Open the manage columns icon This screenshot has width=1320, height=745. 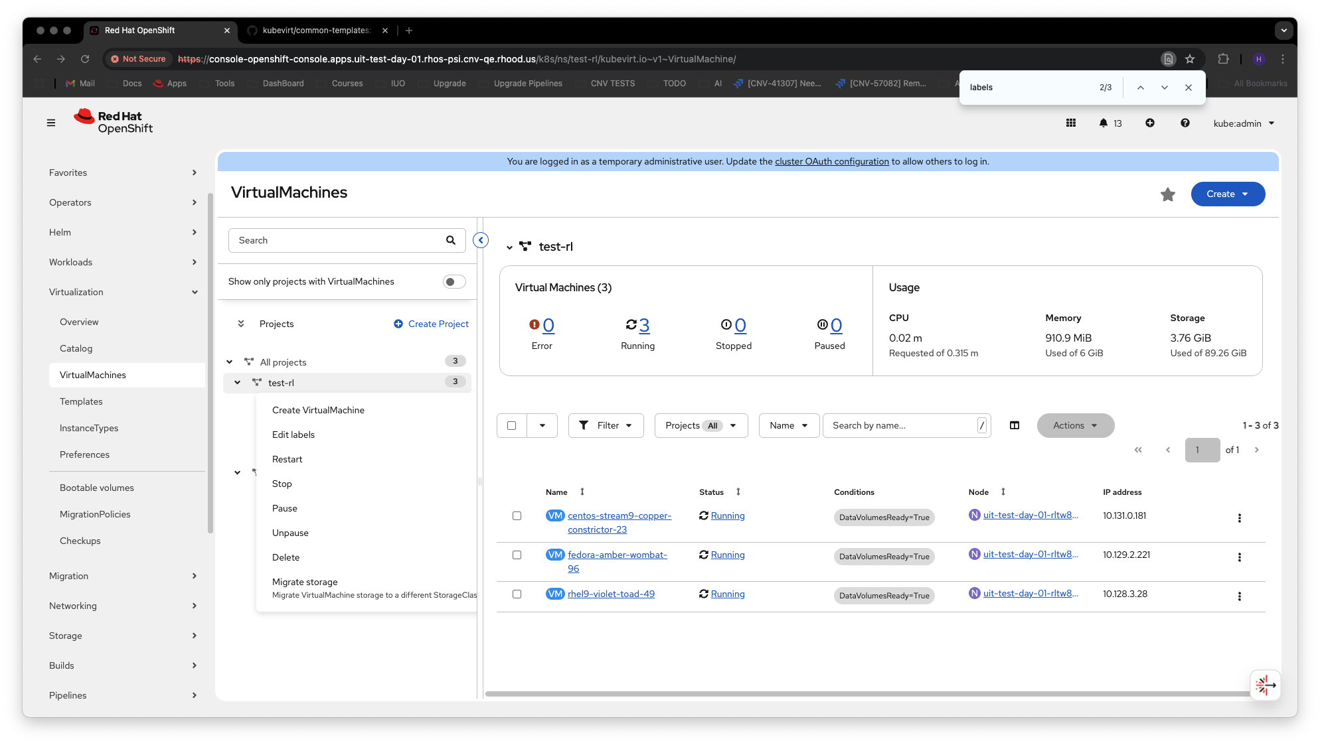(x=1015, y=425)
